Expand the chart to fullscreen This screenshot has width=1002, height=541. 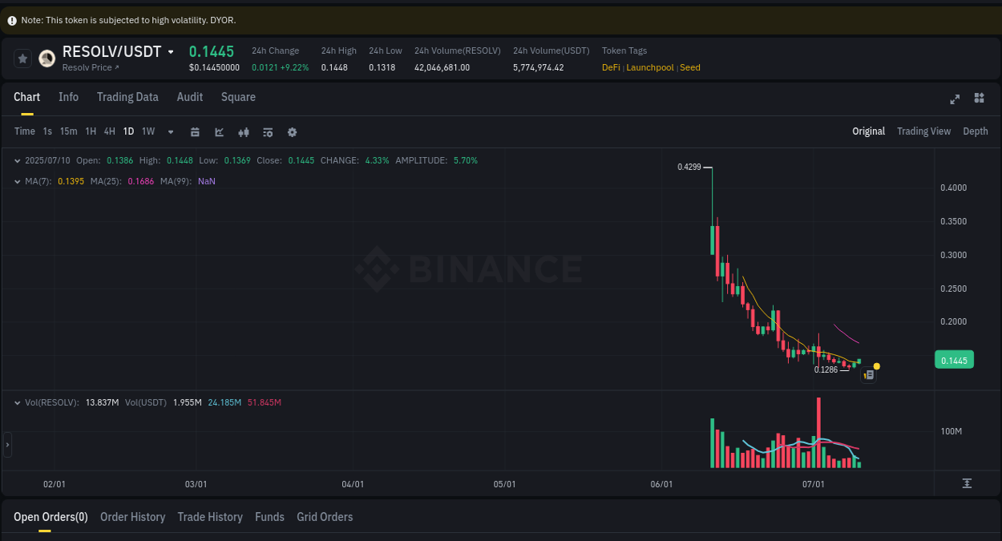pos(955,98)
